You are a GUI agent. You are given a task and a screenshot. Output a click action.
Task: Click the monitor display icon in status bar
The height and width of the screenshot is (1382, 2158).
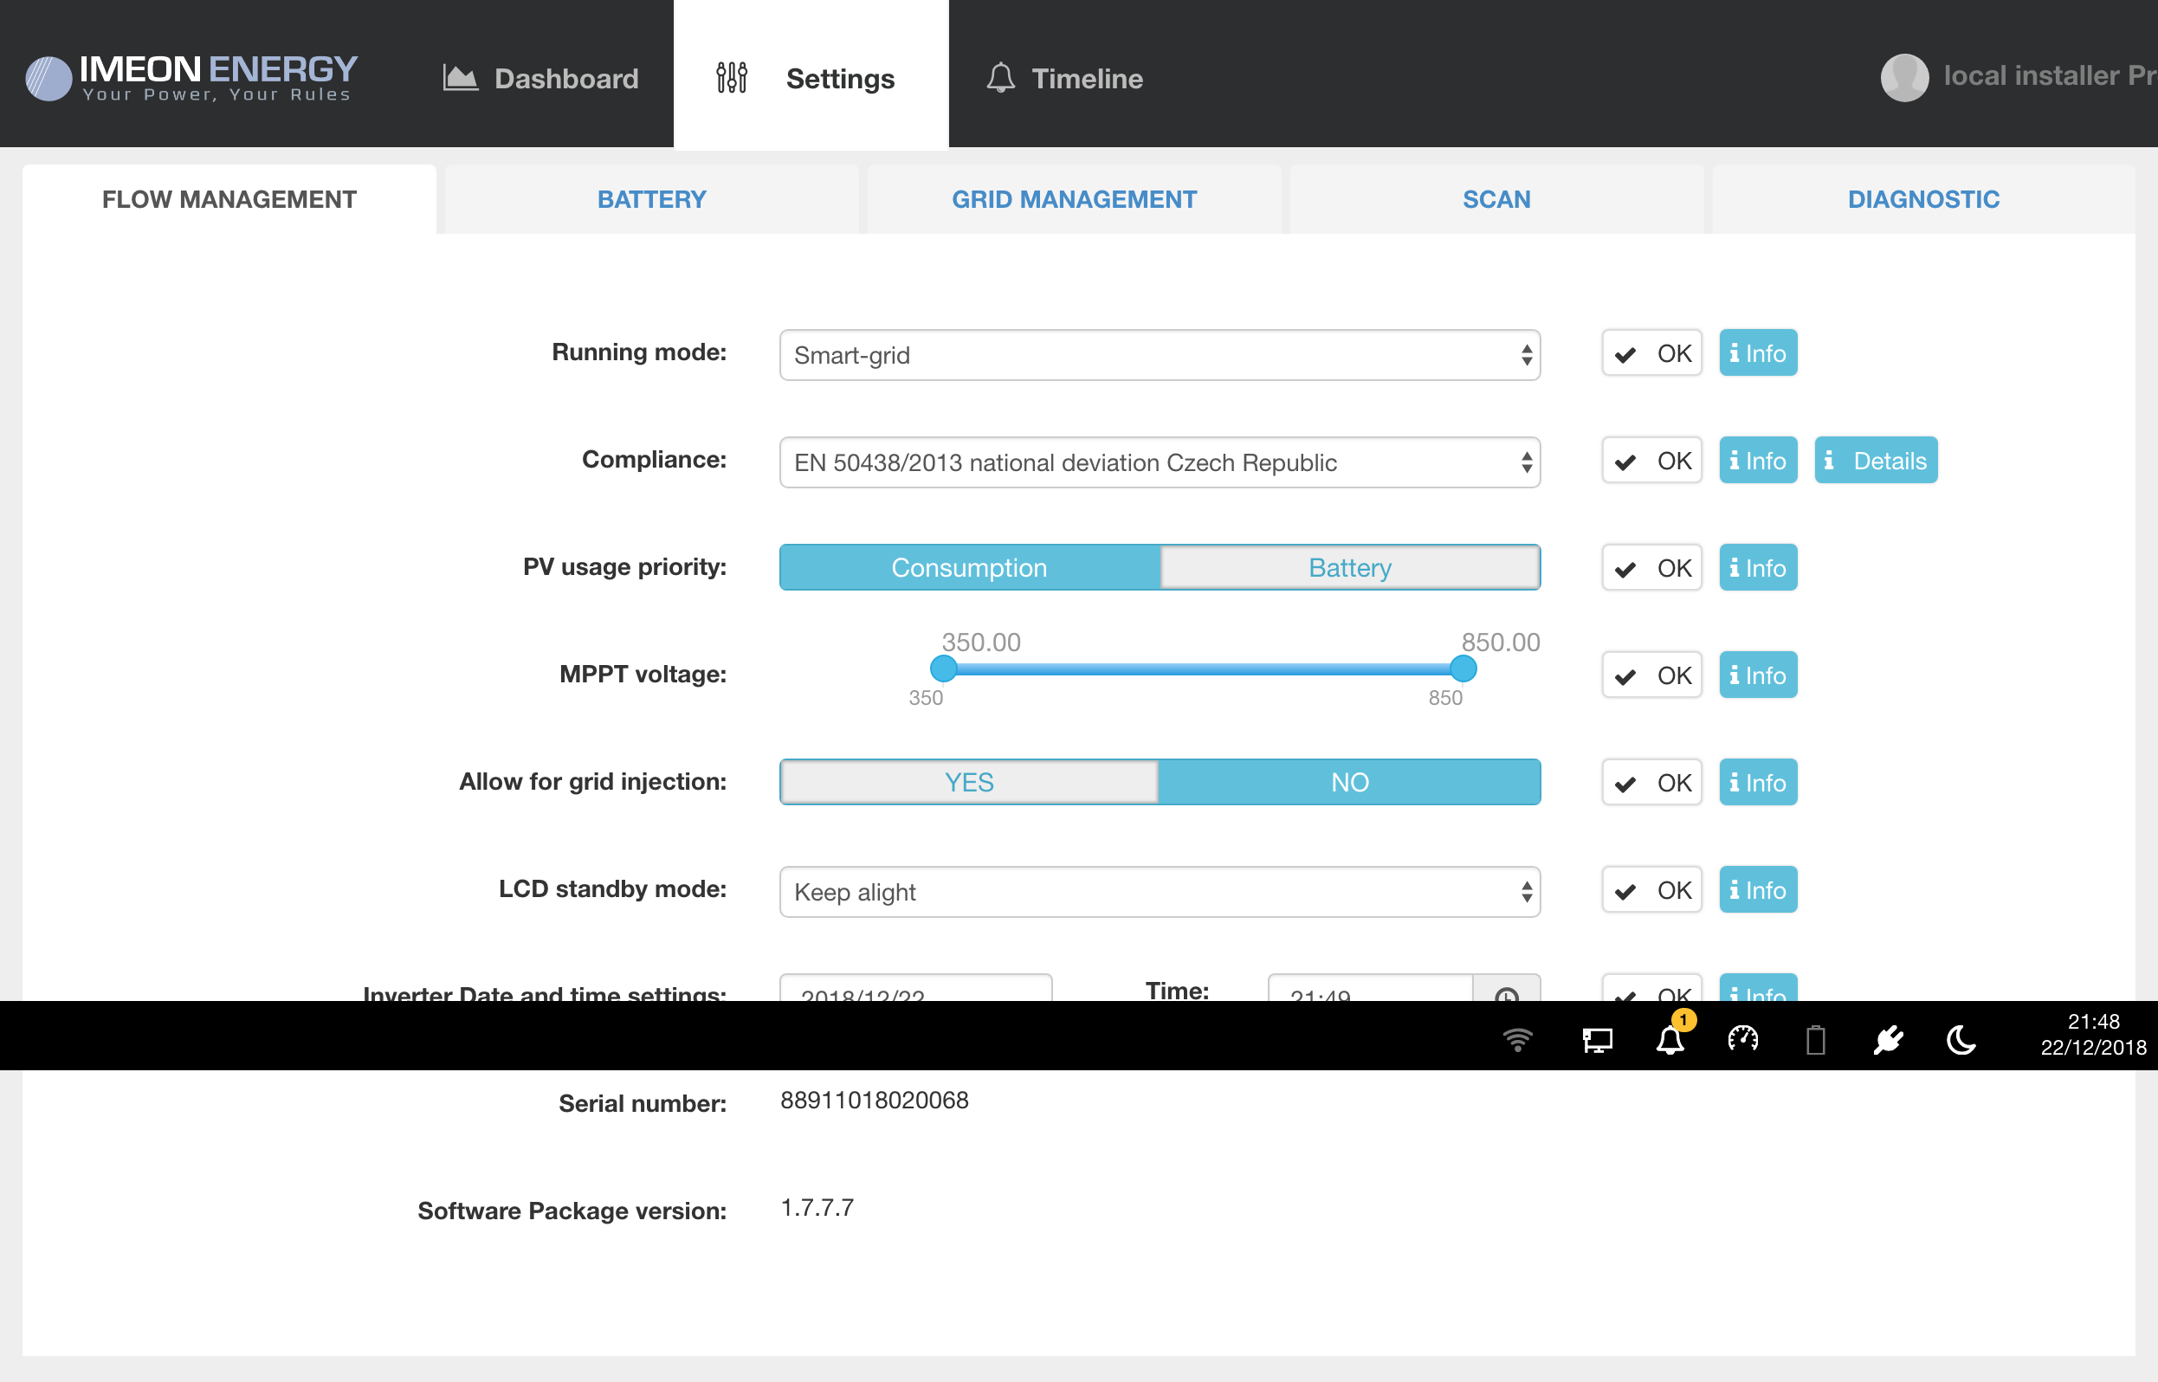[x=1597, y=1040]
